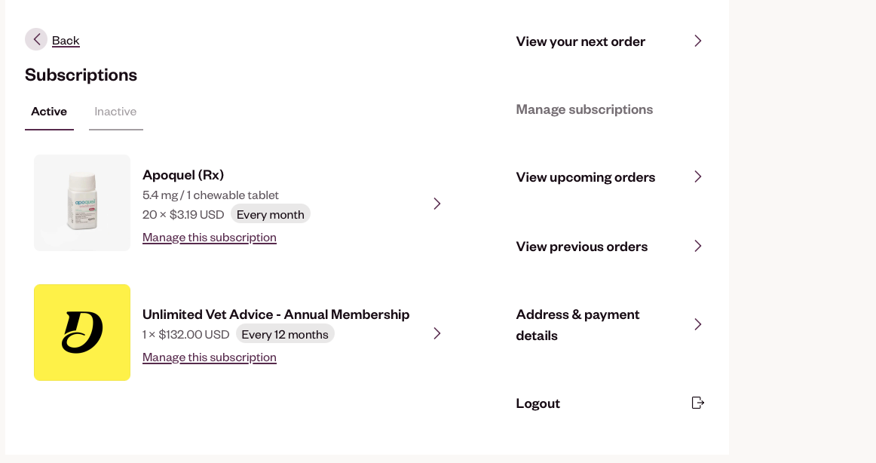This screenshot has height=463, width=876.
Task: Switch to the Active subscriptions tab
Action: (49, 112)
